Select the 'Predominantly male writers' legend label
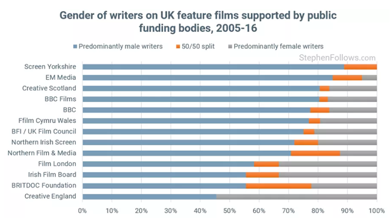This screenshot has height=220, width=392. point(121,46)
